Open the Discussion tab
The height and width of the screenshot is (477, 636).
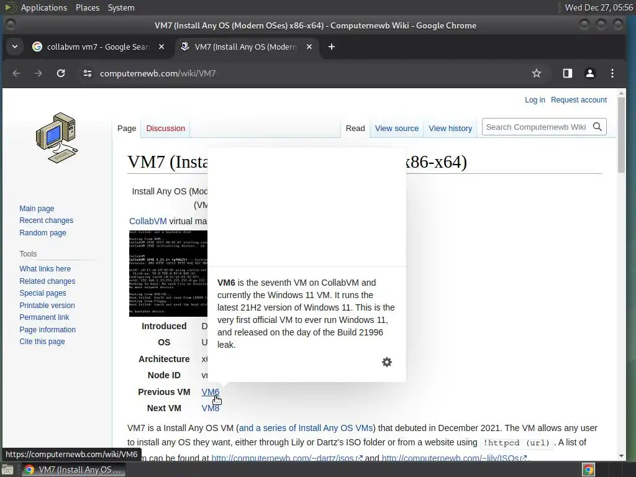click(165, 128)
